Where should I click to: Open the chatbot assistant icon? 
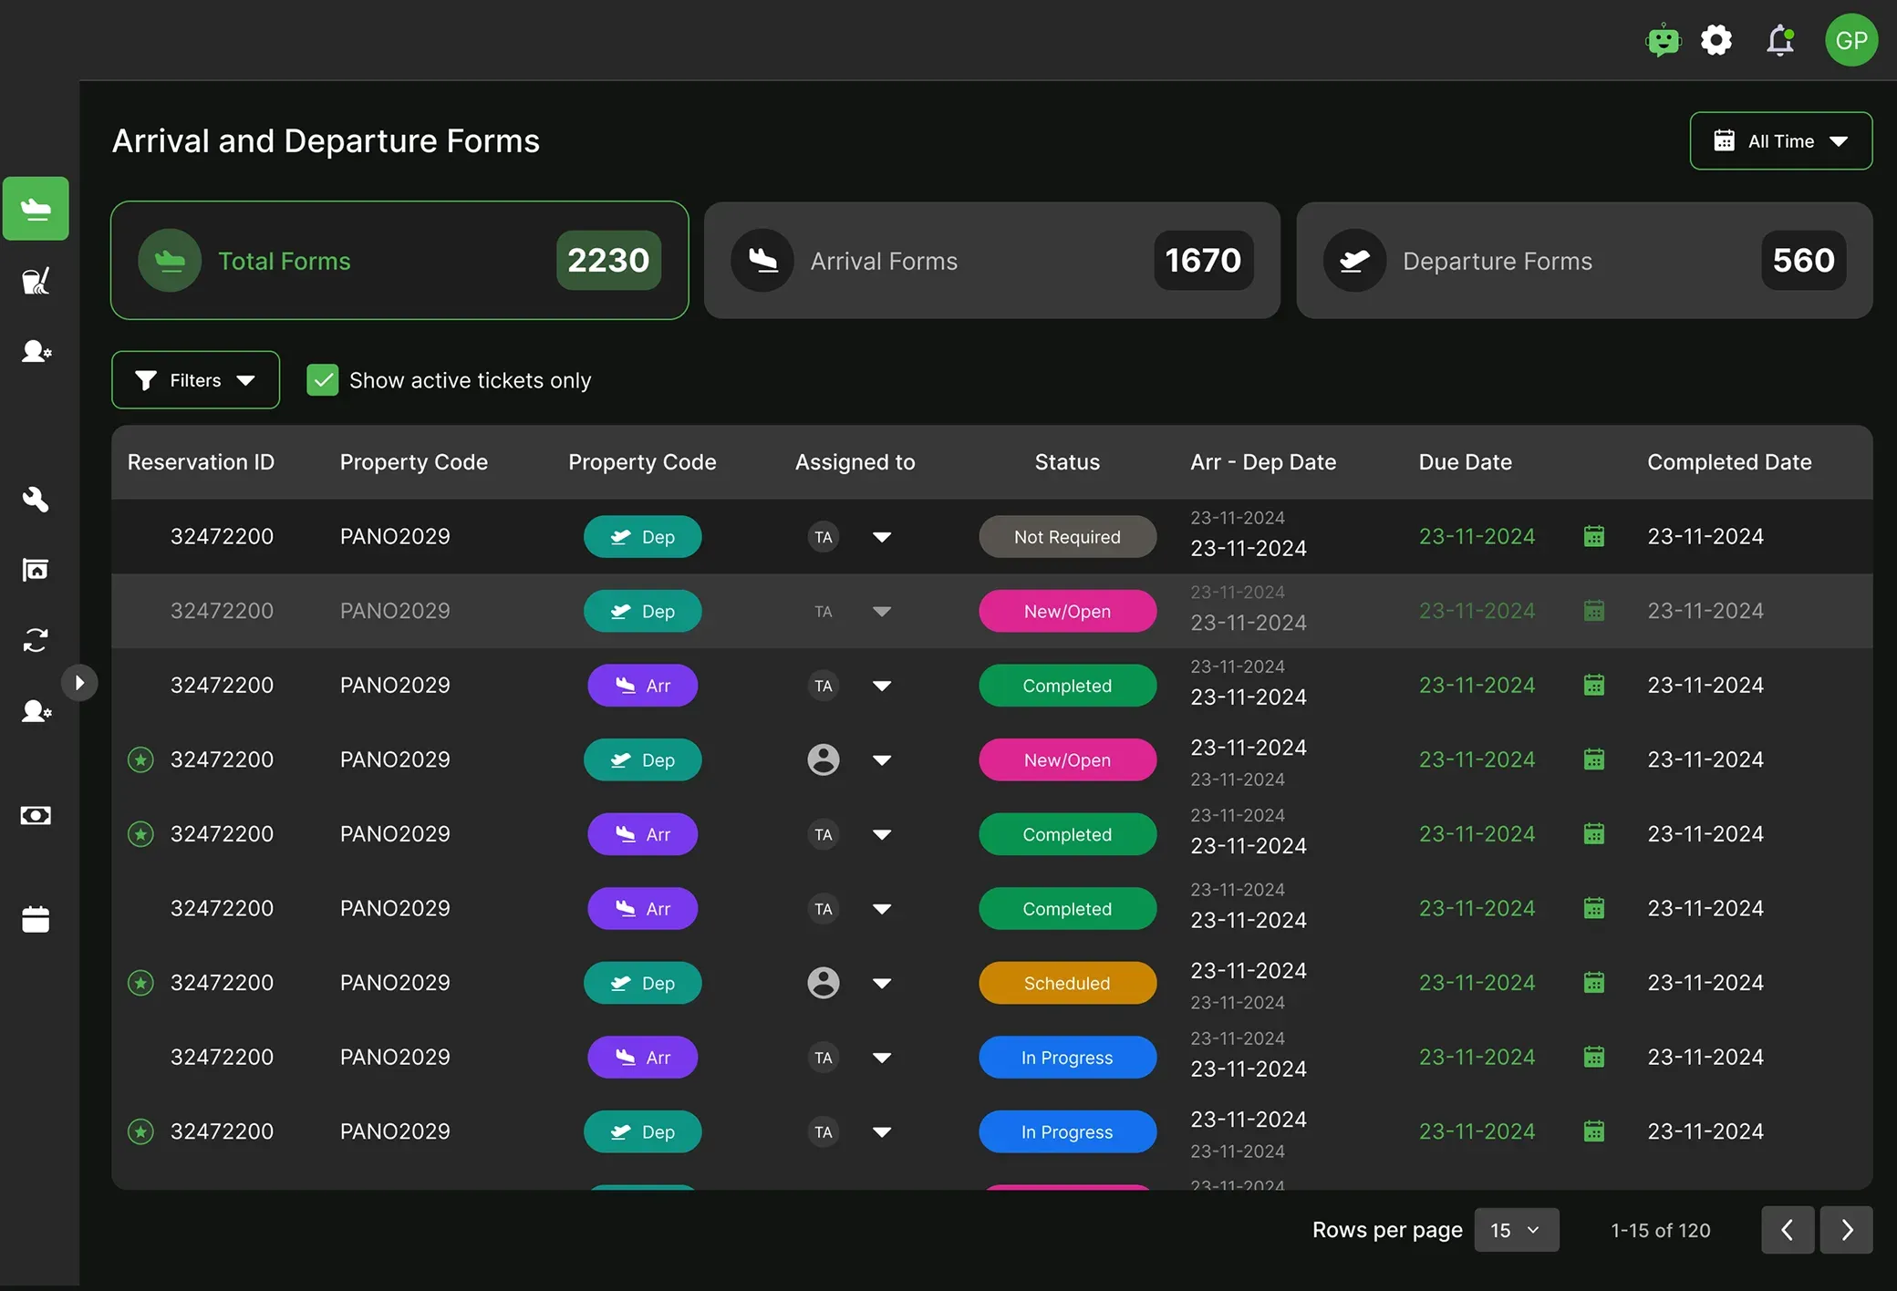(1664, 40)
